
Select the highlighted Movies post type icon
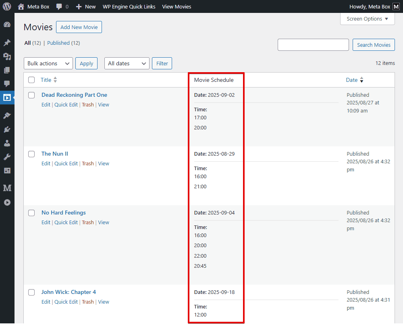[7, 98]
